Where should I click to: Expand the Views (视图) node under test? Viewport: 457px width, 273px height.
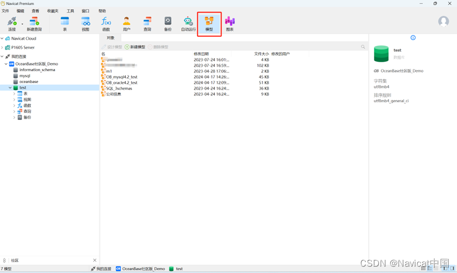14,100
